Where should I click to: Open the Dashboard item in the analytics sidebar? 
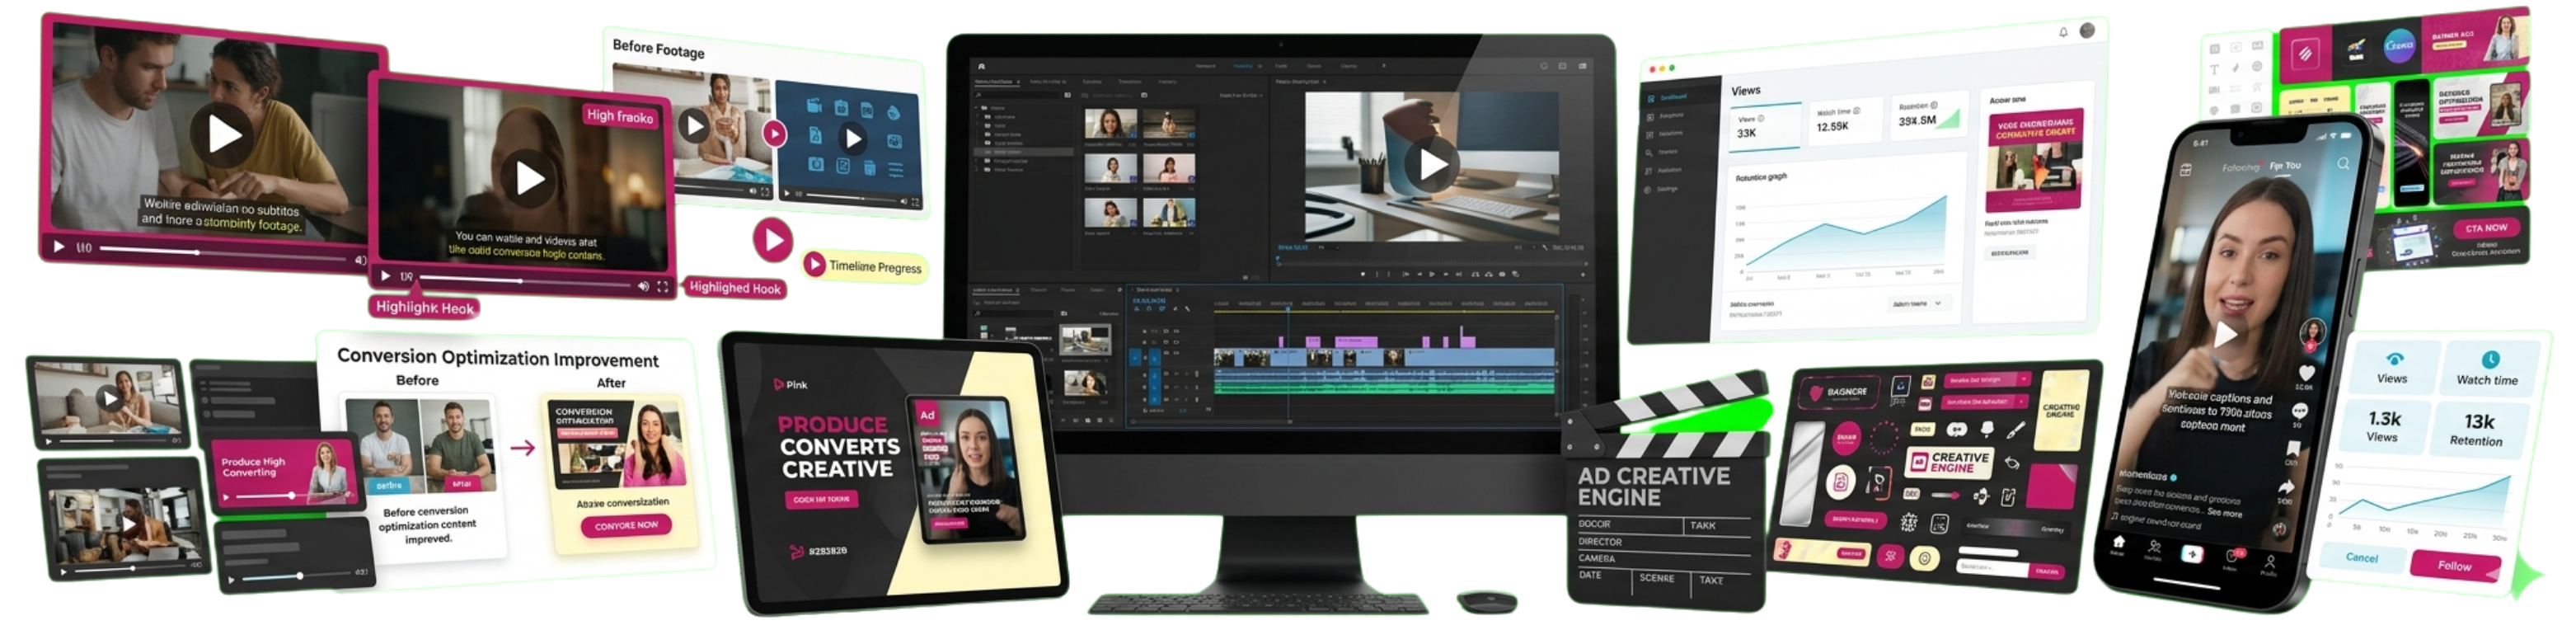[x=1673, y=97]
